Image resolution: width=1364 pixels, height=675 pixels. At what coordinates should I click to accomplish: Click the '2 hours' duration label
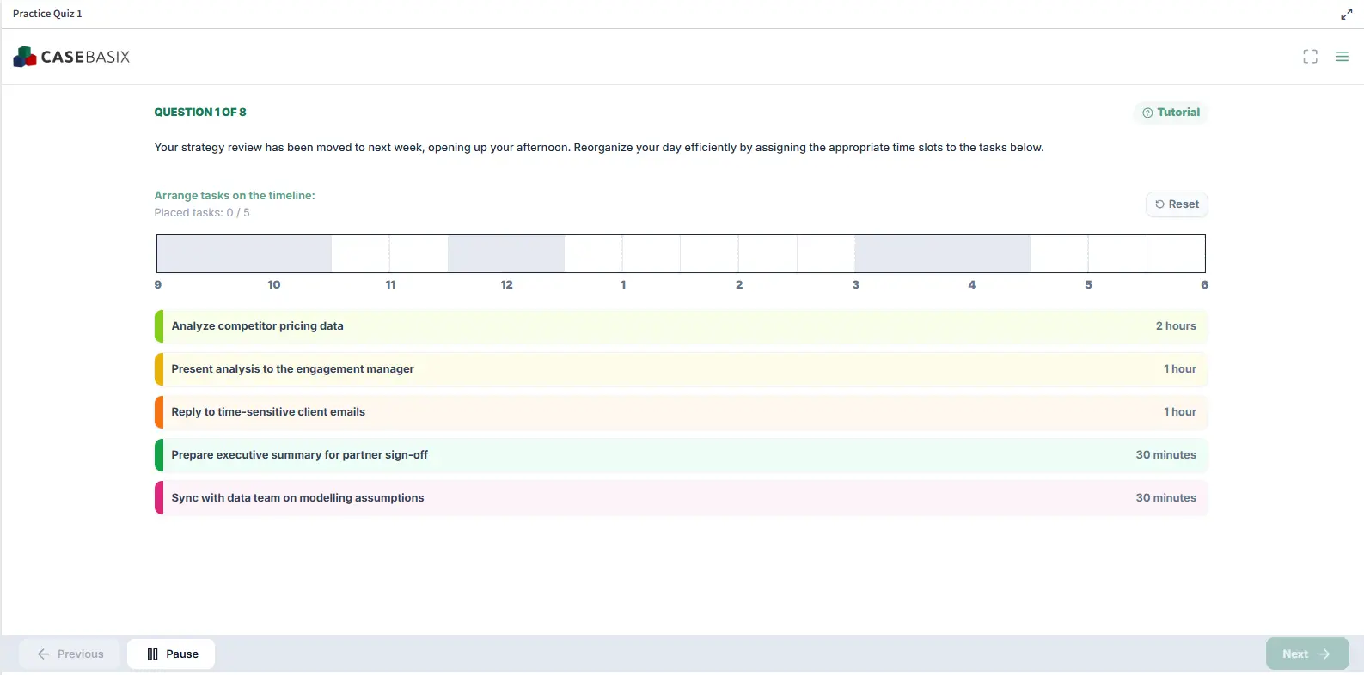[x=1176, y=326]
